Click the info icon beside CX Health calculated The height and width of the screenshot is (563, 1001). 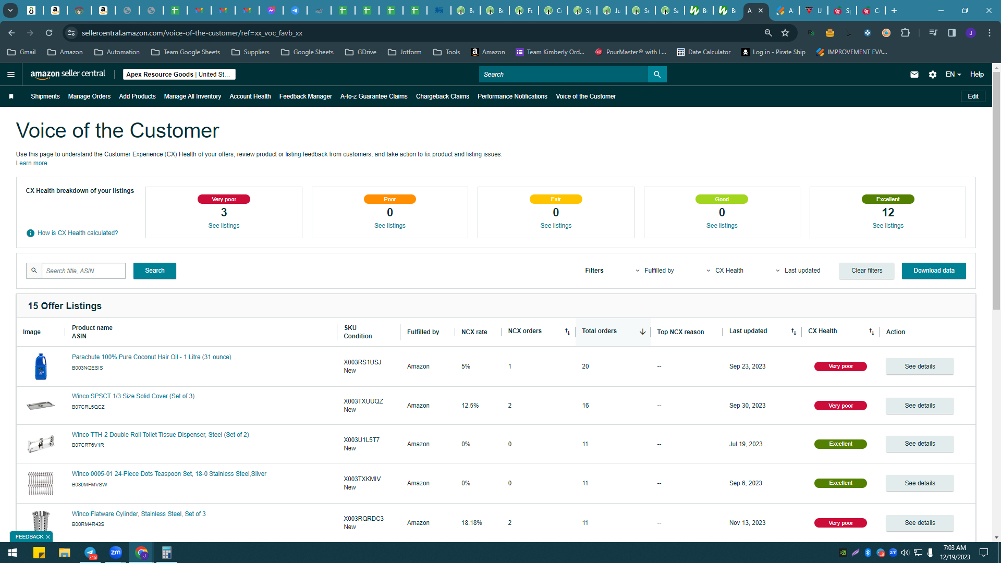point(30,233)
